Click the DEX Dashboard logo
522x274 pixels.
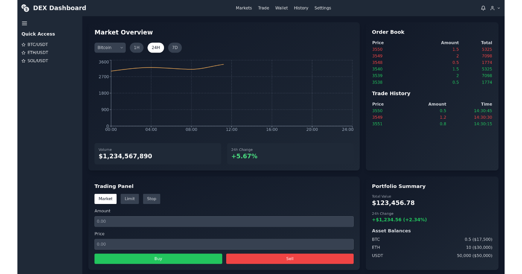pyautogui.click(x=53, y=7)
